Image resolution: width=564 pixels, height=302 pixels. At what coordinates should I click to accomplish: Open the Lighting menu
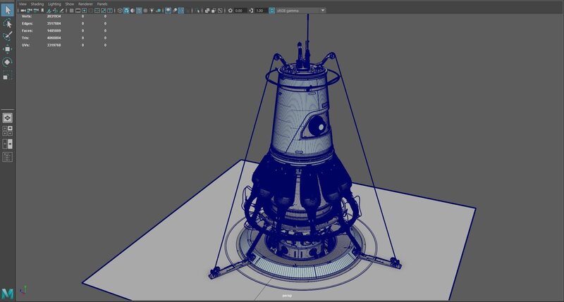54,4
